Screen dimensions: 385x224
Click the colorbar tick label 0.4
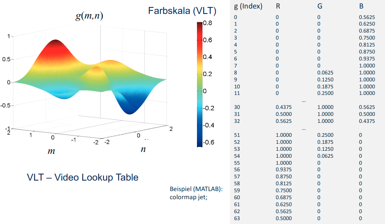tap(207, 57)
